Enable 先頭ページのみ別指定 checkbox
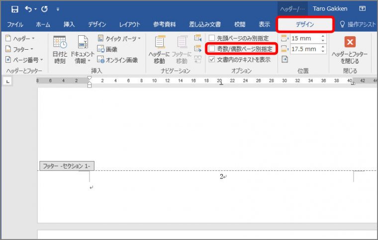Screen dimensions: 378x240 (x=212, y=38)
